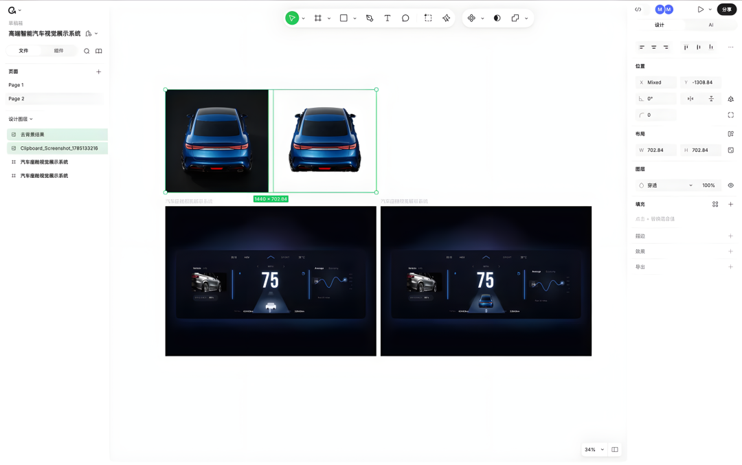This screenshot has width=742, height=465.
Task: Expand the shape tool options chevron
Action: [x=355, y=19]
